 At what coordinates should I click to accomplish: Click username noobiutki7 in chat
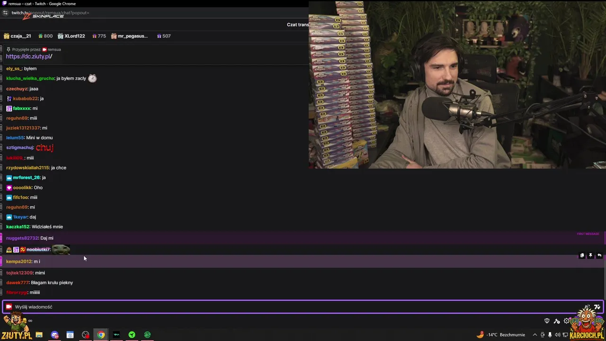[38, 250]
